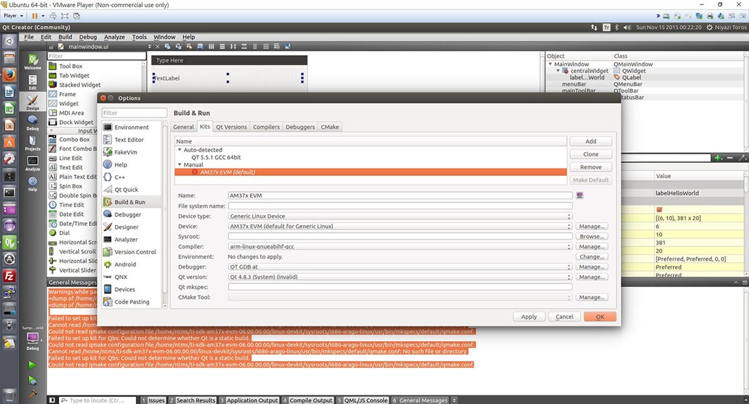749x404 pixels.
Task: Open the Device type dropdown
Action: 400,216
